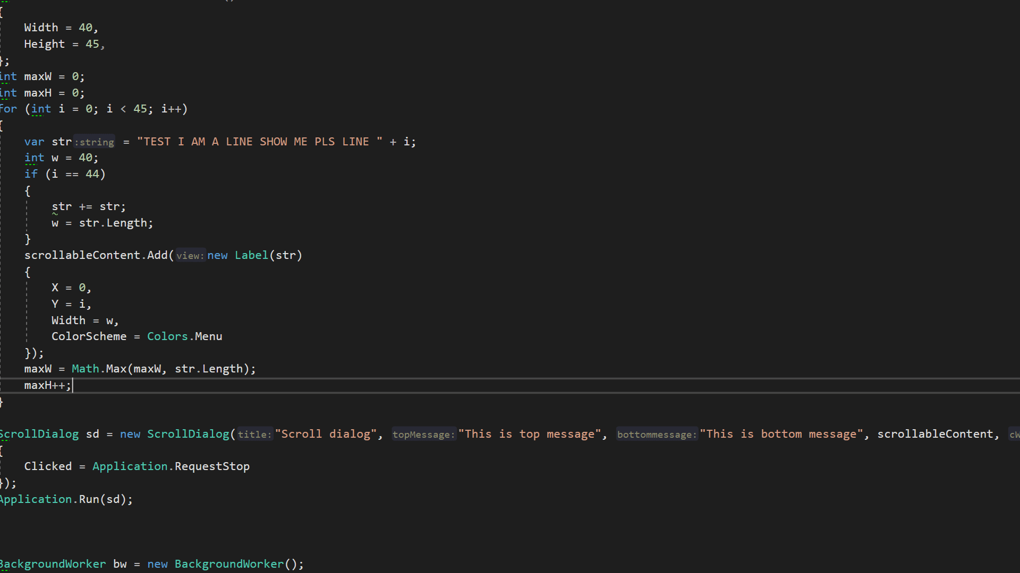This screenshot has width=1020, height=573.
Task: Click the 'Width = 40,' line
Action: point(61,28)
